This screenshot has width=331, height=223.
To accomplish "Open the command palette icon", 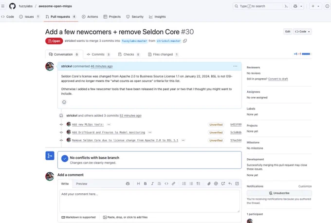I will pos(286,6).
